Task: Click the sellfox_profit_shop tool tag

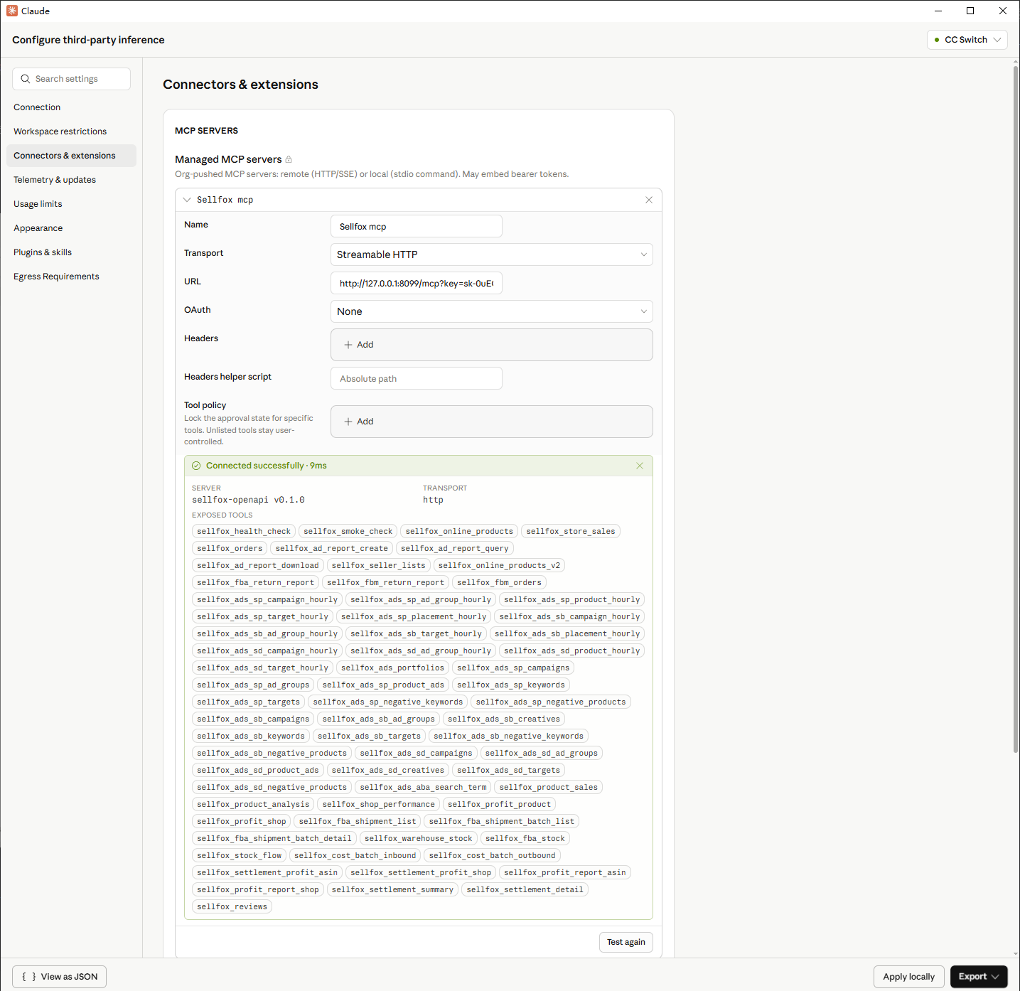Action: (x=242, y=821)
